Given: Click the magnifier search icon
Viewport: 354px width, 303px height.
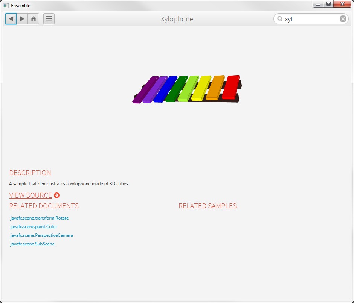Looking at the screenshot, I should 280,19.
